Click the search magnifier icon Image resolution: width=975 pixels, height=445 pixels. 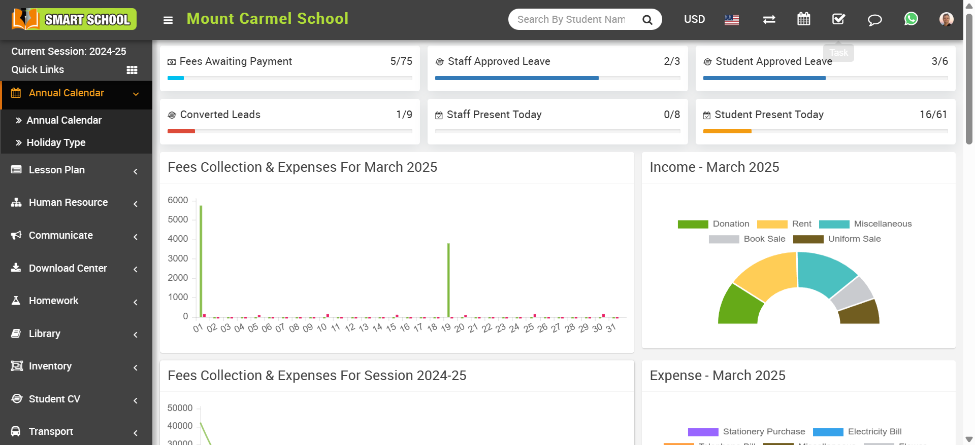[647, 20]
